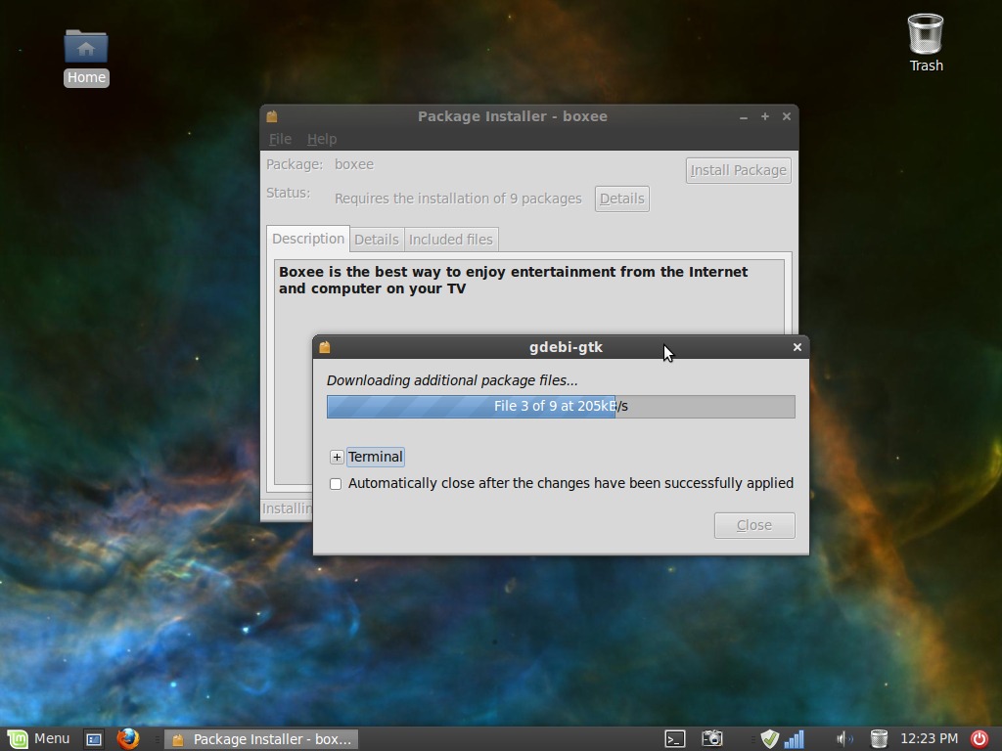
Task: Open the update manager shield icon
Action: pos(769,739)
